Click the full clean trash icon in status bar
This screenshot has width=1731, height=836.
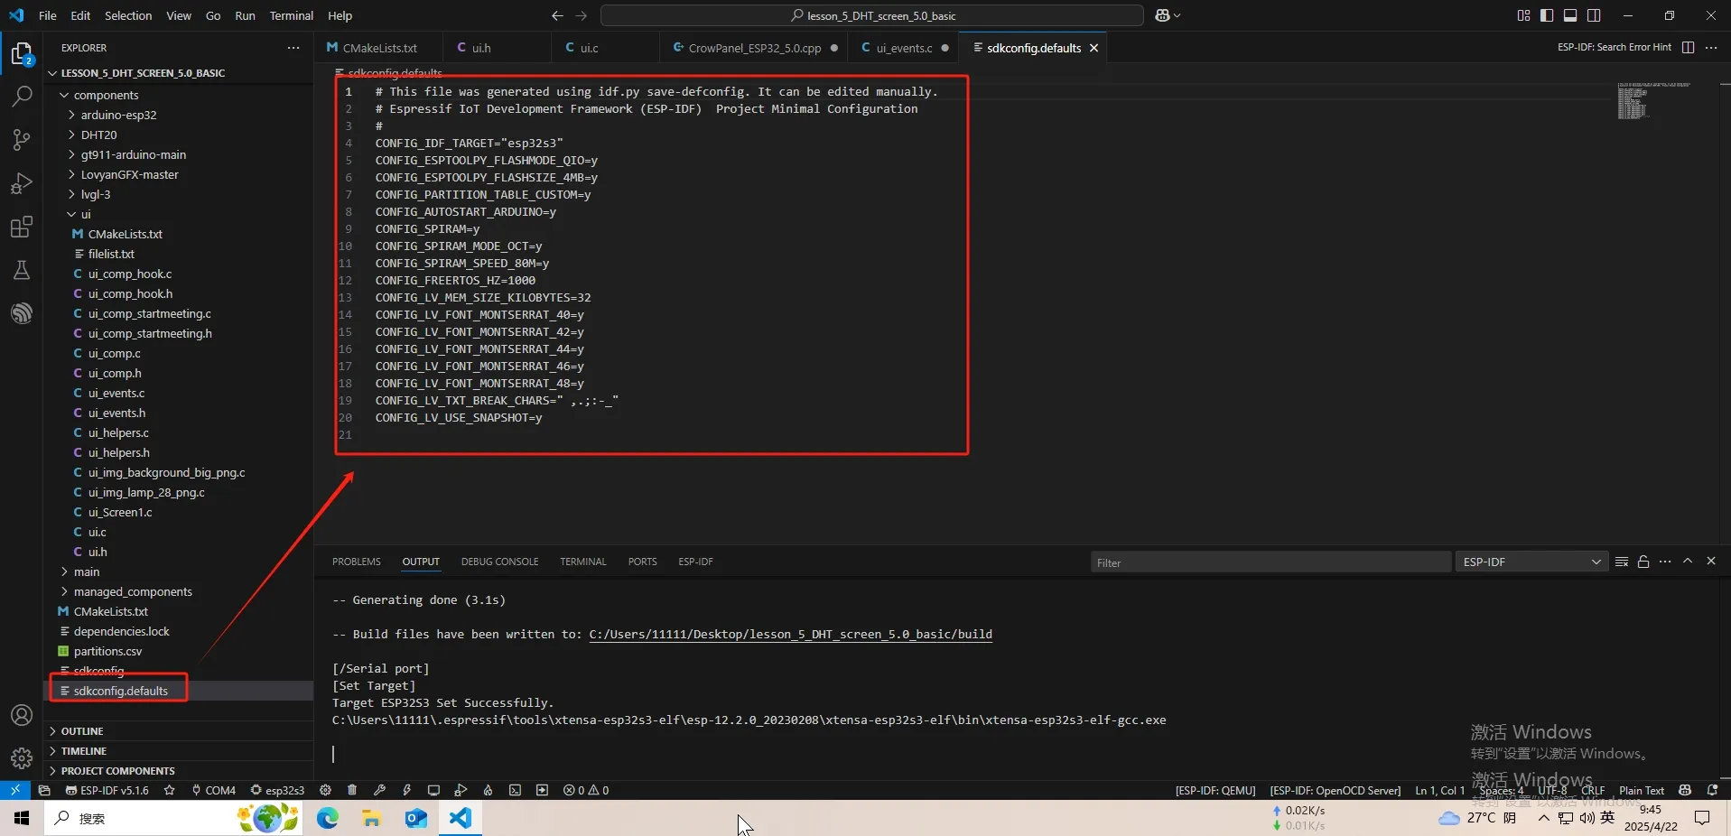(352, 790)
